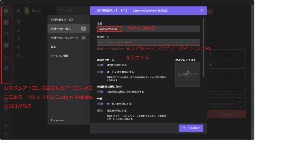Select '利用中のサービス' tab
This screenshot has height=146, width=288.
coord(69,29)
